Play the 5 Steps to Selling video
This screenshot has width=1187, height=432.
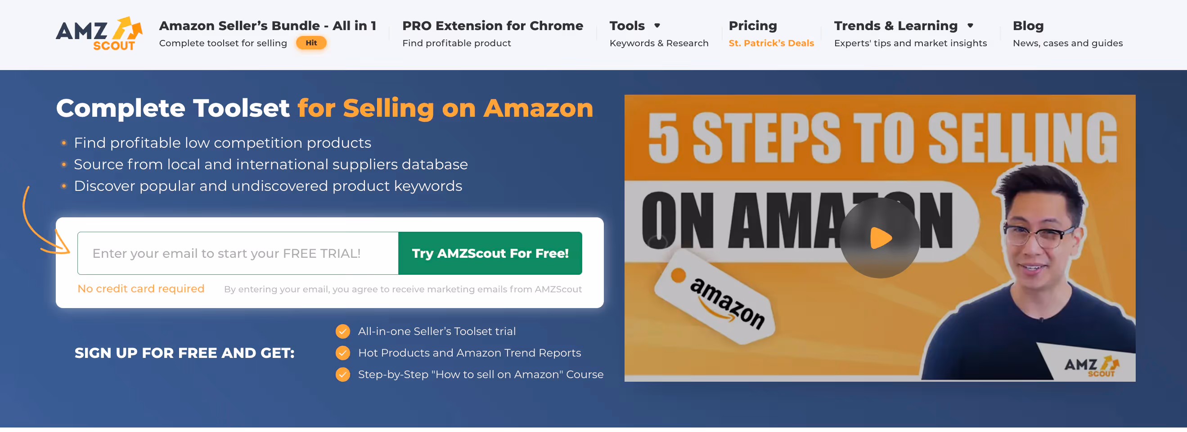click(x=880, y=238)
